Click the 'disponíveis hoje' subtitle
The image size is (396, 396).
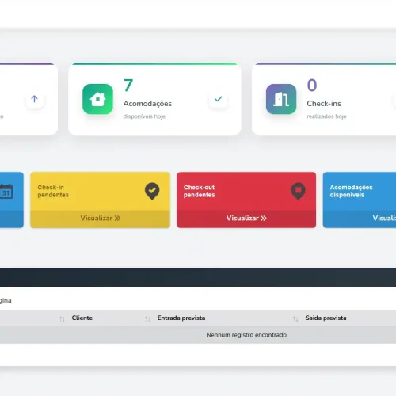[144, 116]
